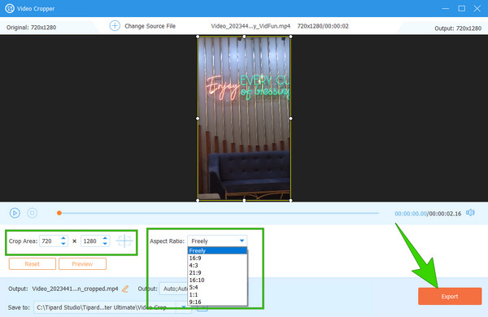Click bottom-right crop handle on video
488x317 pixels.
[x=290, y=200]
